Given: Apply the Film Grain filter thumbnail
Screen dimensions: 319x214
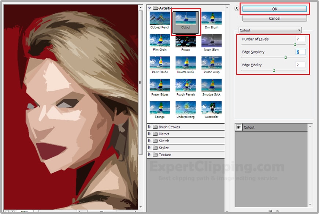Looking at the screenshot, I should pos(160,41).
